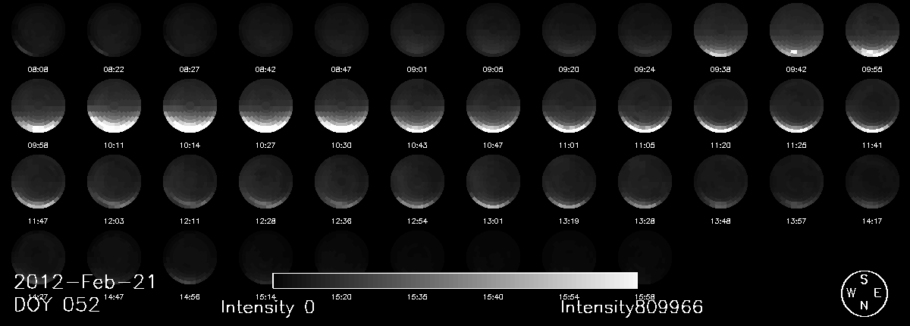910x326 pixels.
Task: Choose the disk frame labeled 12:54
Action: (x=417, y=182)
